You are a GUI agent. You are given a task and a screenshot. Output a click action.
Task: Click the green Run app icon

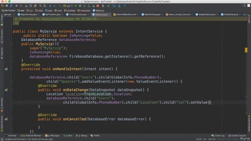coord(76,6)
